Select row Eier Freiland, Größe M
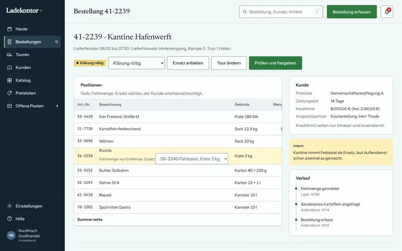The height and width of the screenshot is (251, 402). tap(178, 117)
